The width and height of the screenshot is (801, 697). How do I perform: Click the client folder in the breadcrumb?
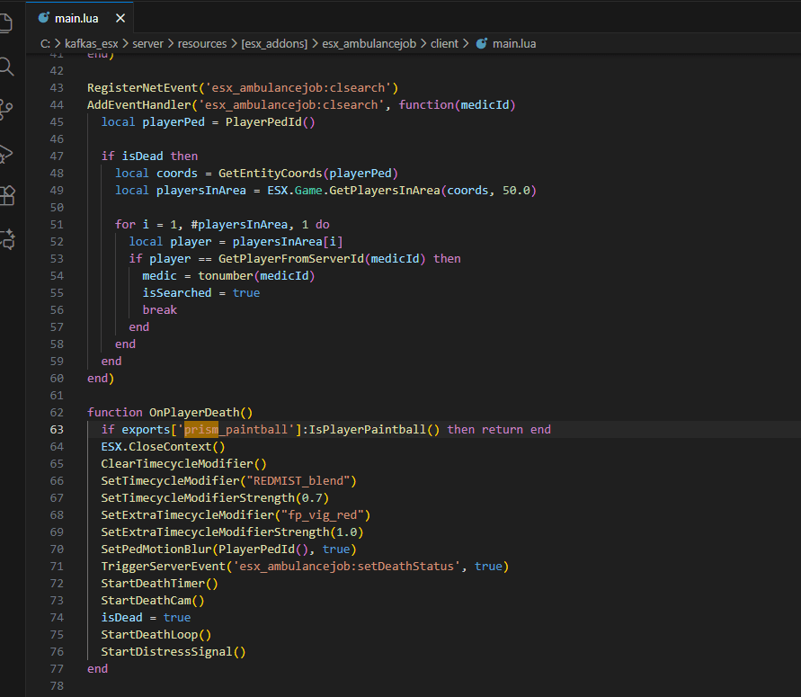click(x=443, y=43)
